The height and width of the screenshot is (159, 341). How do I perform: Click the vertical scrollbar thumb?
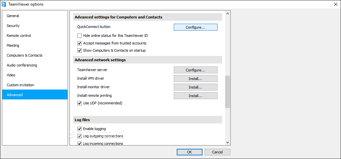point(227,92)
